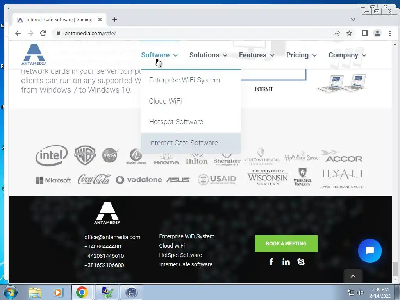
Task: Click the ASUS logo
Action: click(178, 180)
